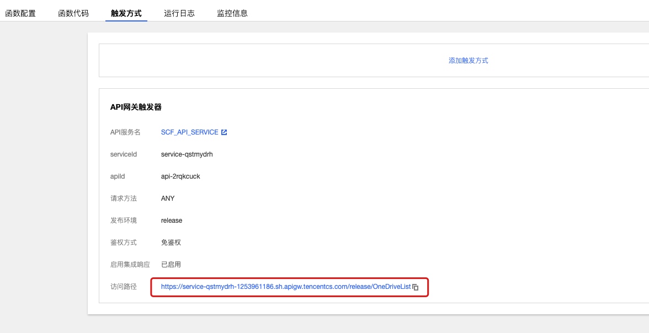This screenshot has height=333, width=649.
Task: Click the api-2rqkcuck apiId value
Action: (180, 176)
